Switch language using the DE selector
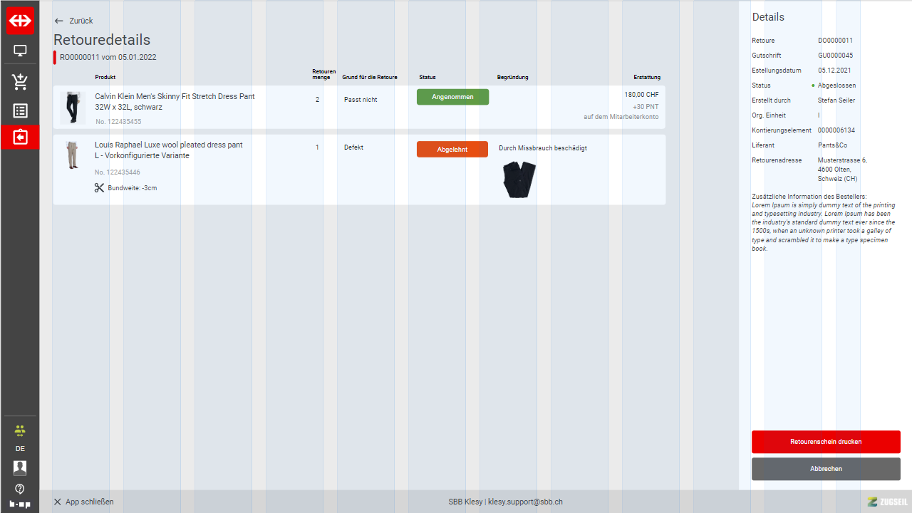Viewport: 912px width, 513px height. coord(20,449)
